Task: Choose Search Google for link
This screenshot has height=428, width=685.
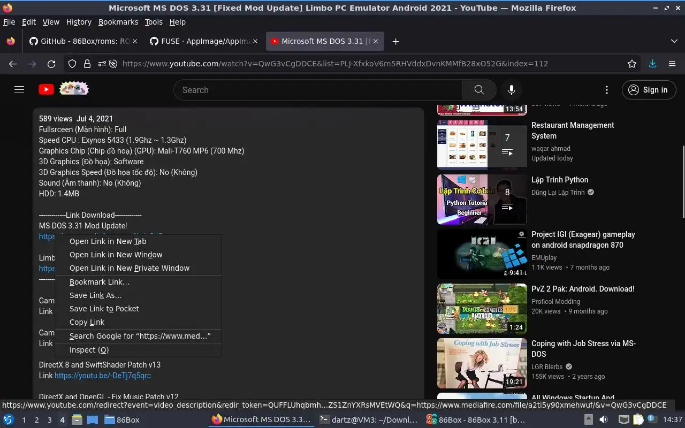Action: (138, 336)
